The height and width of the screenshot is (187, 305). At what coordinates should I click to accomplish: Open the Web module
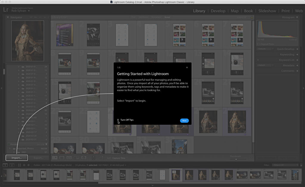[299, 11]
